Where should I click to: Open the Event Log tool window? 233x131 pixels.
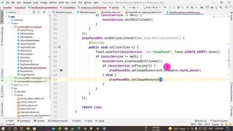pos(201,121)
